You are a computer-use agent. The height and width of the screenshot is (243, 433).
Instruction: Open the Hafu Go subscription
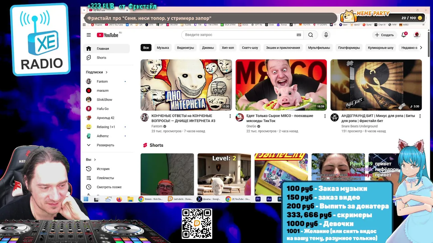click(107, 109)
